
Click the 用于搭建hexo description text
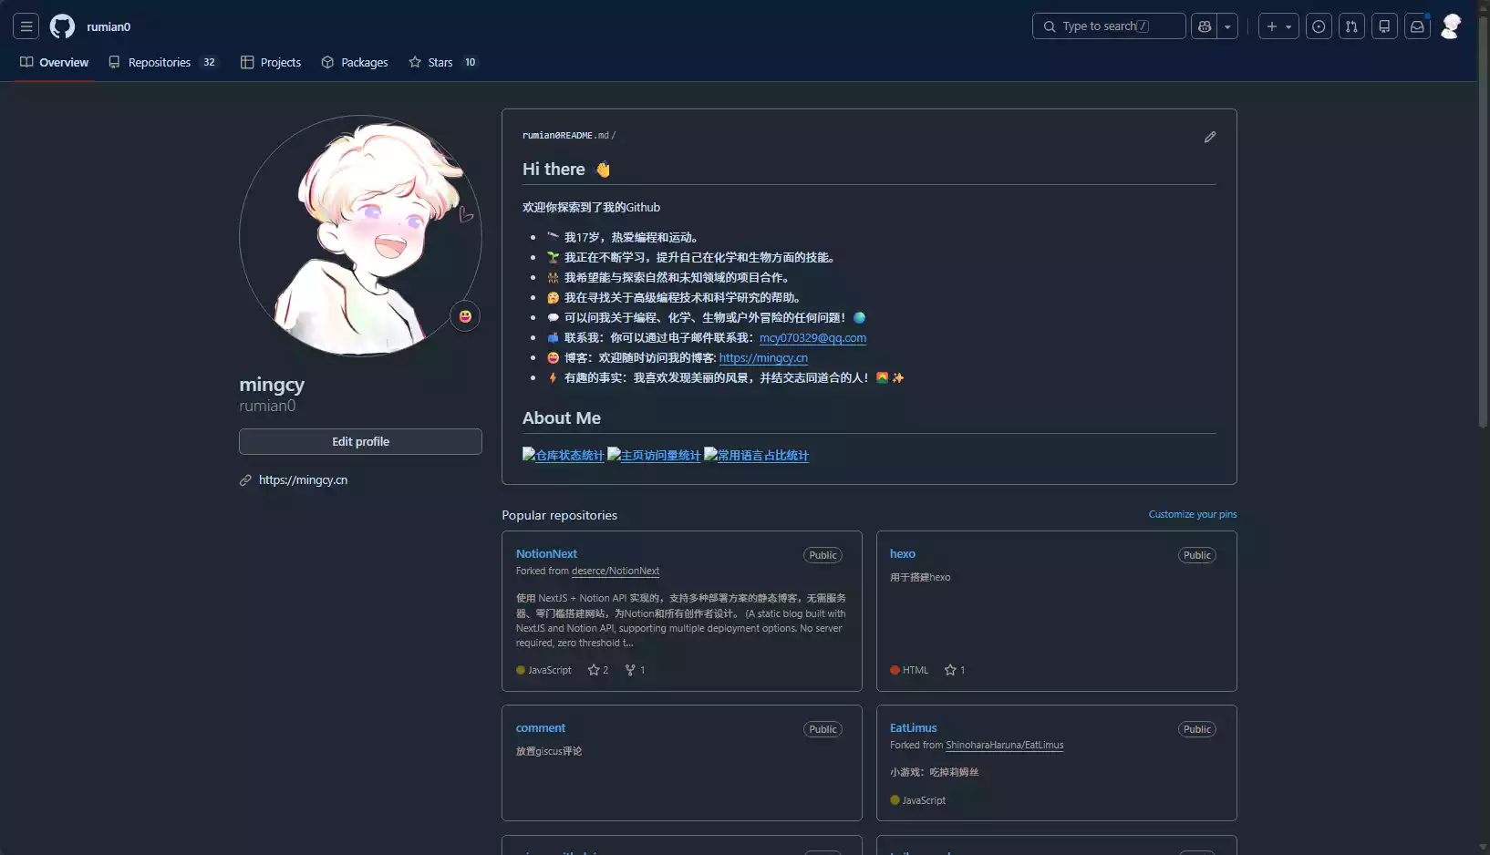(919, 577)
